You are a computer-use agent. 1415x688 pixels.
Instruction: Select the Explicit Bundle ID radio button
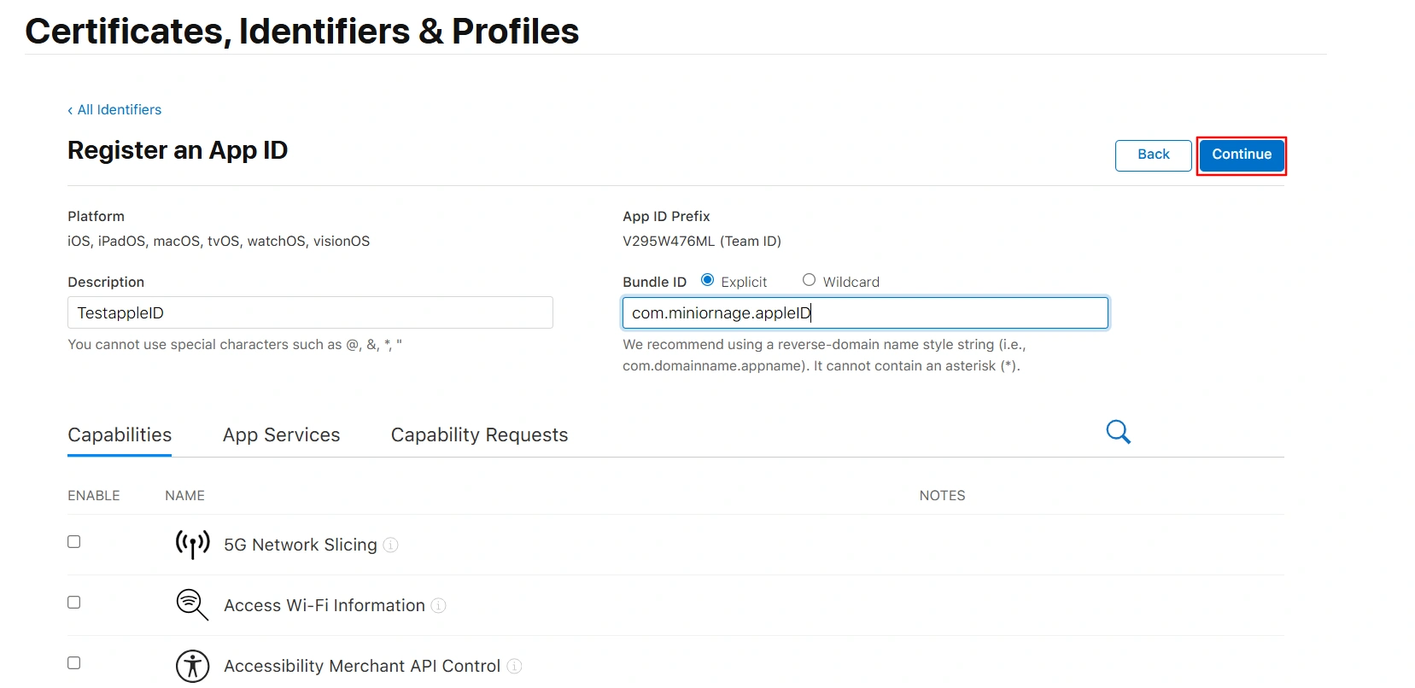point(707,280)
